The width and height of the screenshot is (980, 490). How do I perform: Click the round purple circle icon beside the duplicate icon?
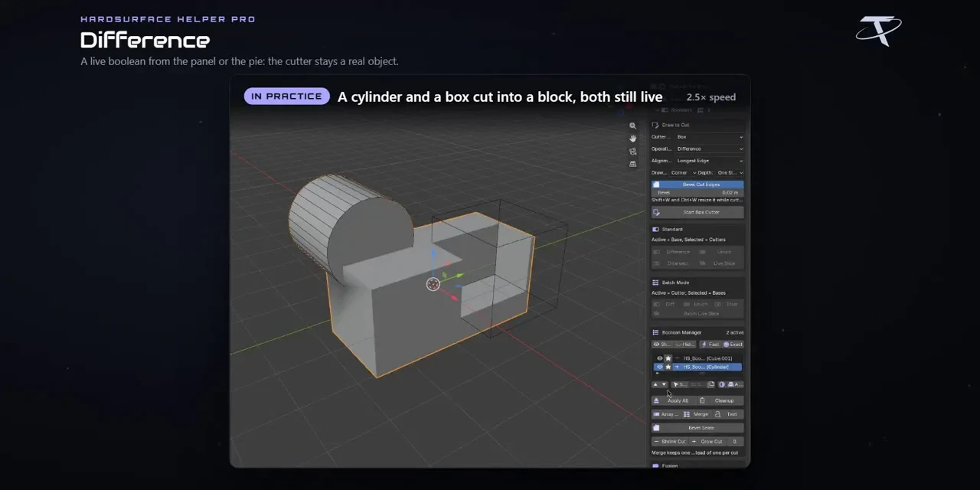722,384
